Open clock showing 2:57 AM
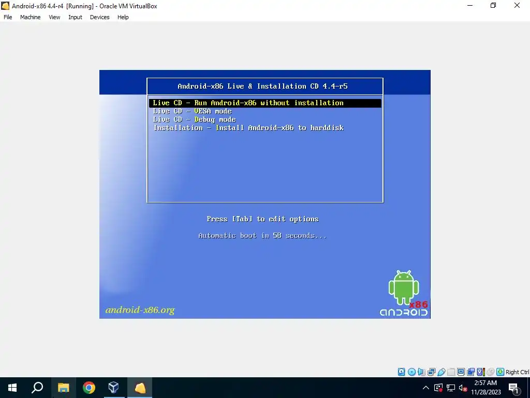This screenshot has width=530, height=398. [x=485, y=388]
